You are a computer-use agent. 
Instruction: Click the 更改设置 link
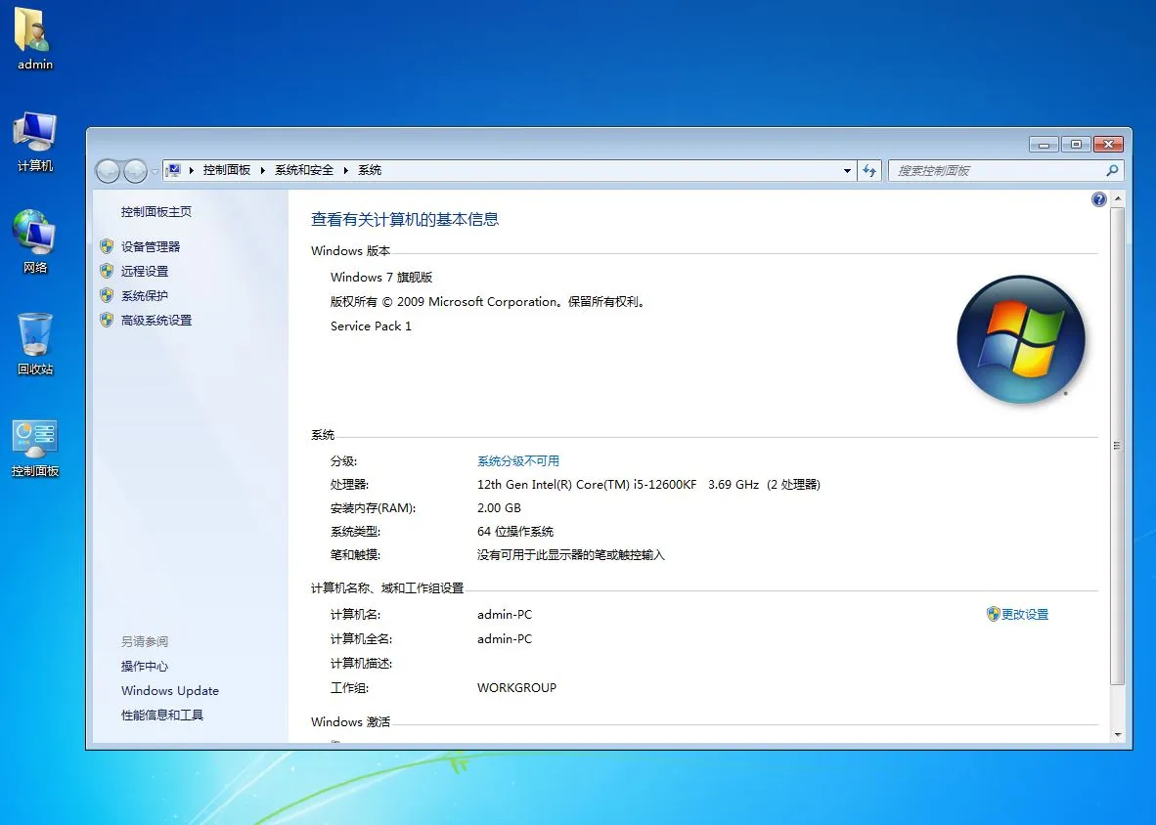[1024, 615]
